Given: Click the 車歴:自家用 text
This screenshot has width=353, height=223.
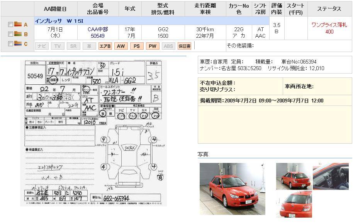Looking at the screenshot, I should pyautogui.click(x=214, y=62).
